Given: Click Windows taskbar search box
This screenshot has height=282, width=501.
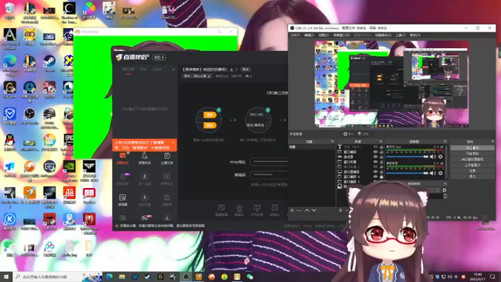Looking at the screenshot, I should (58, 276).
